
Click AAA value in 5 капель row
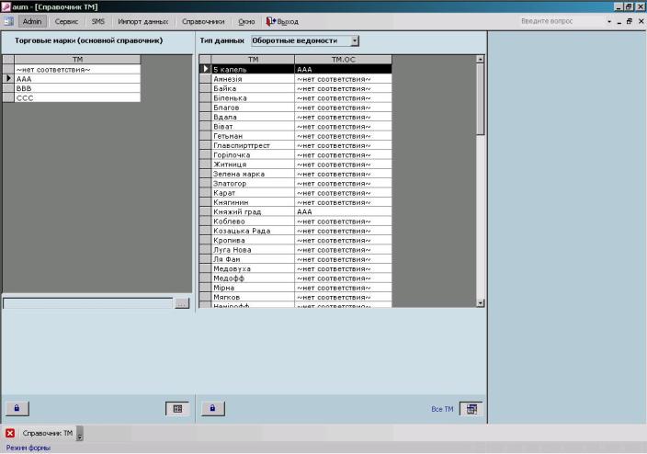[x=344, y=69]
